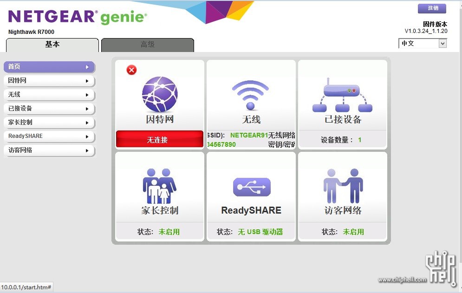Screen dimensions: 462x293
Task: Click 家长控制 status 未启用
Action: (169, 232)
